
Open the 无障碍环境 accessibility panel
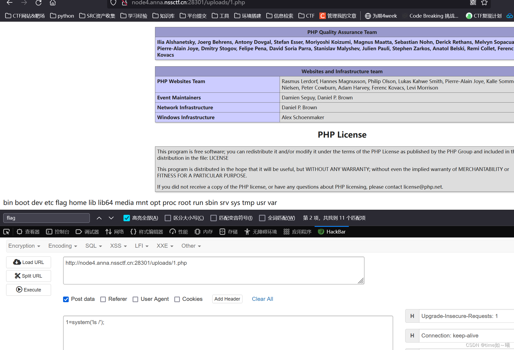pyautogui.click(x=261, y=232)
